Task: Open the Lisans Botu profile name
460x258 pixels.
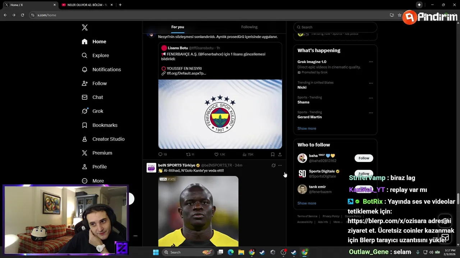Action: (178, 48)
